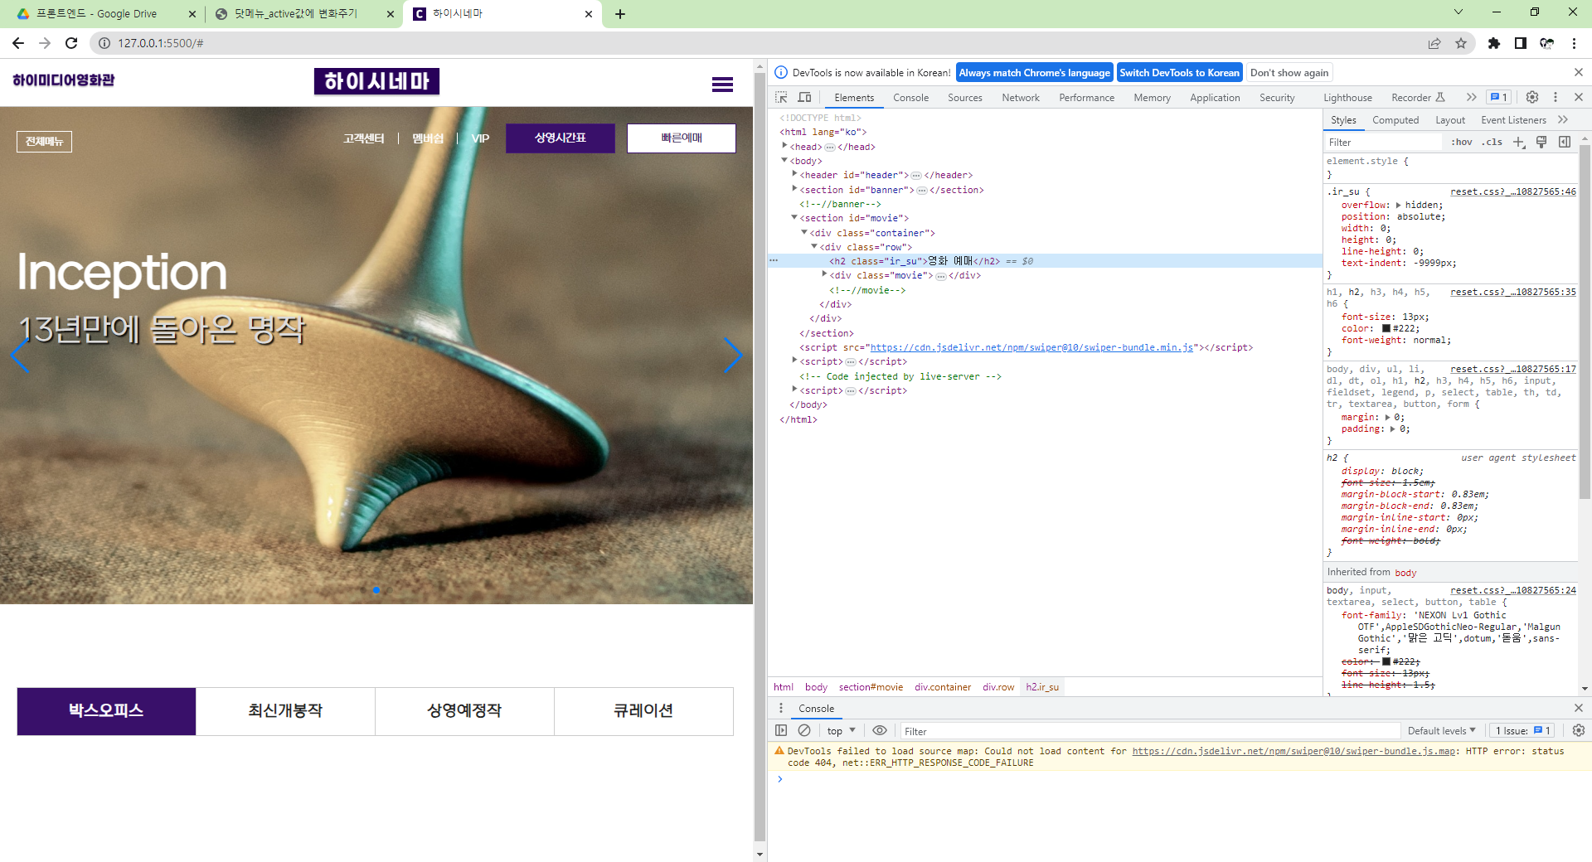Expand the header#header node
The image size is (1592, 862).
(x=794, y=175)
